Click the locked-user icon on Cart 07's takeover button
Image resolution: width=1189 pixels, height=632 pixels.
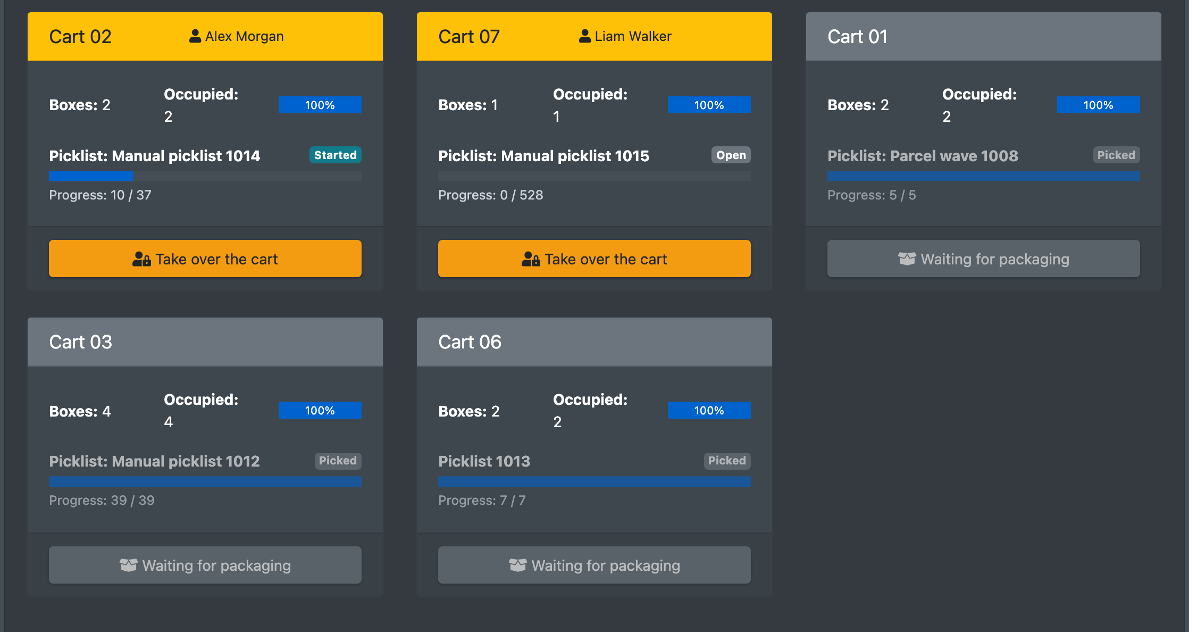coord(531,259)
